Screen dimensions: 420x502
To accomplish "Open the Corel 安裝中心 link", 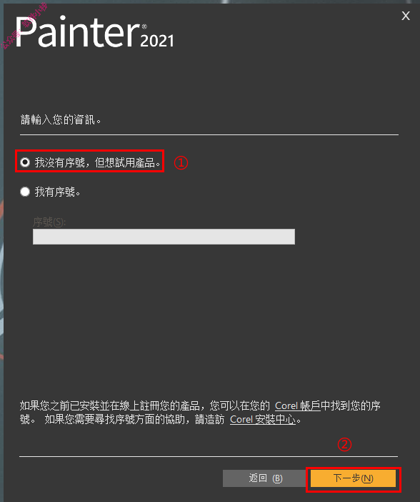I will 263,419.
